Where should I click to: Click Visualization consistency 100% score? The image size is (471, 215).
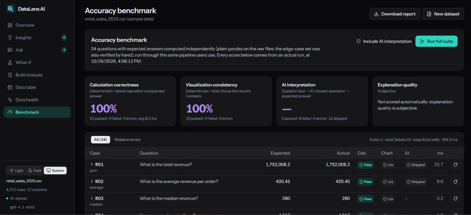200,109
